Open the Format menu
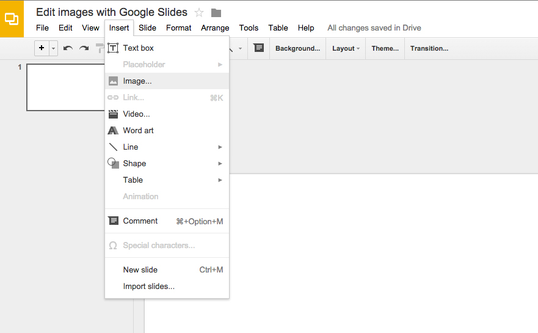538x333 pixels. pyautogui.click(x=178, y=28)
